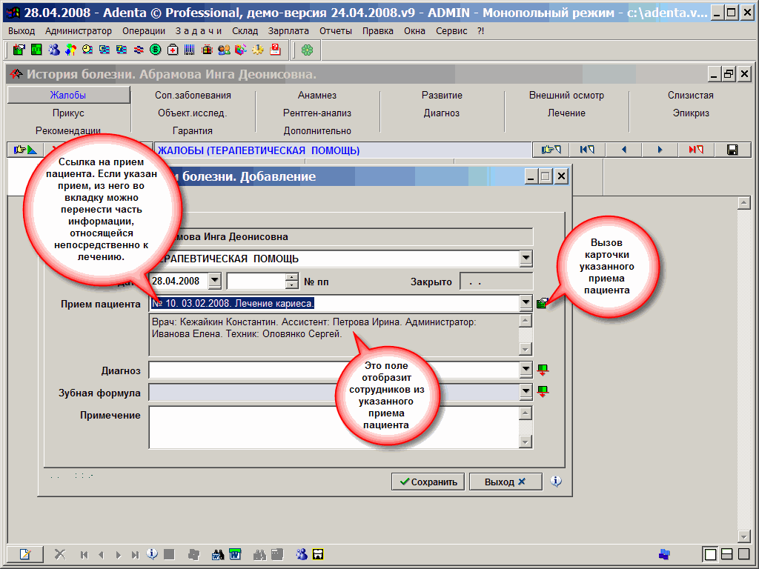
Task: Open the linked patient visit card icon
Action: click(x=543, y=303)
